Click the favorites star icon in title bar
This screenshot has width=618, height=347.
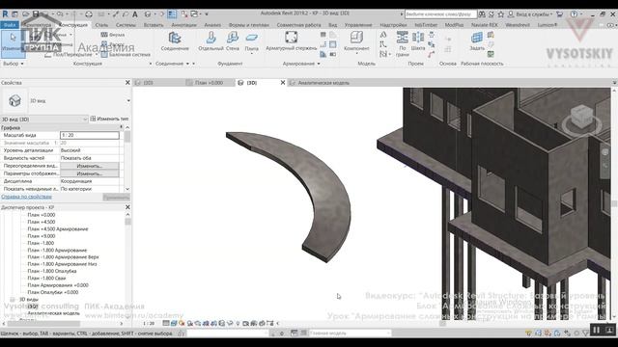tap(500, 14)
